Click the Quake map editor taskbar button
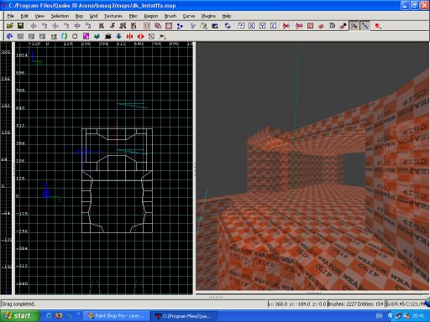This screenshot has height=322, width=430. coord(184,316)
